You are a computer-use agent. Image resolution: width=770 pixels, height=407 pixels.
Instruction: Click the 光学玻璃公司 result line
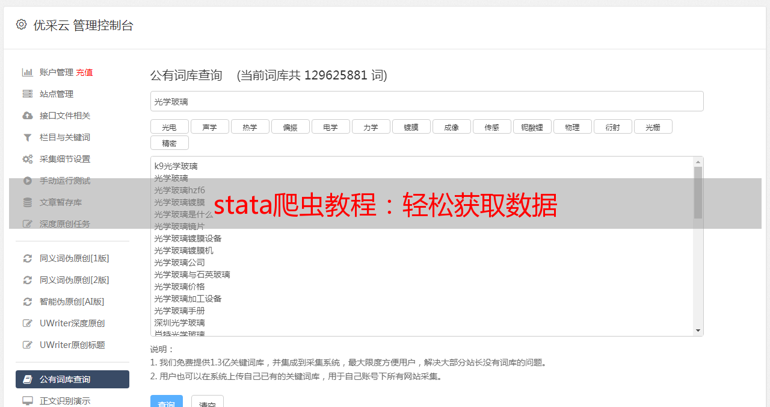pos(179,263)
